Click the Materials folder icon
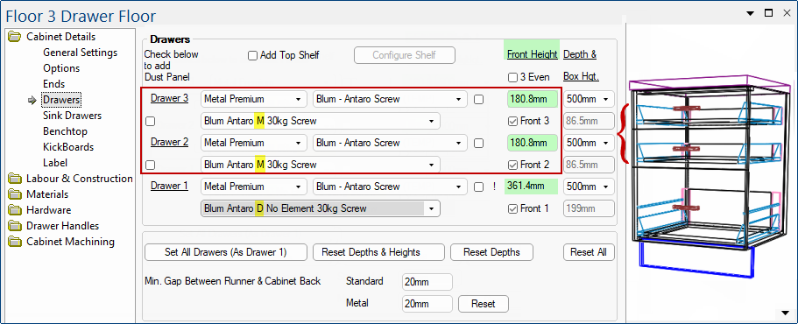This screenshot has width=798, height=324. [x=15, y=194]
